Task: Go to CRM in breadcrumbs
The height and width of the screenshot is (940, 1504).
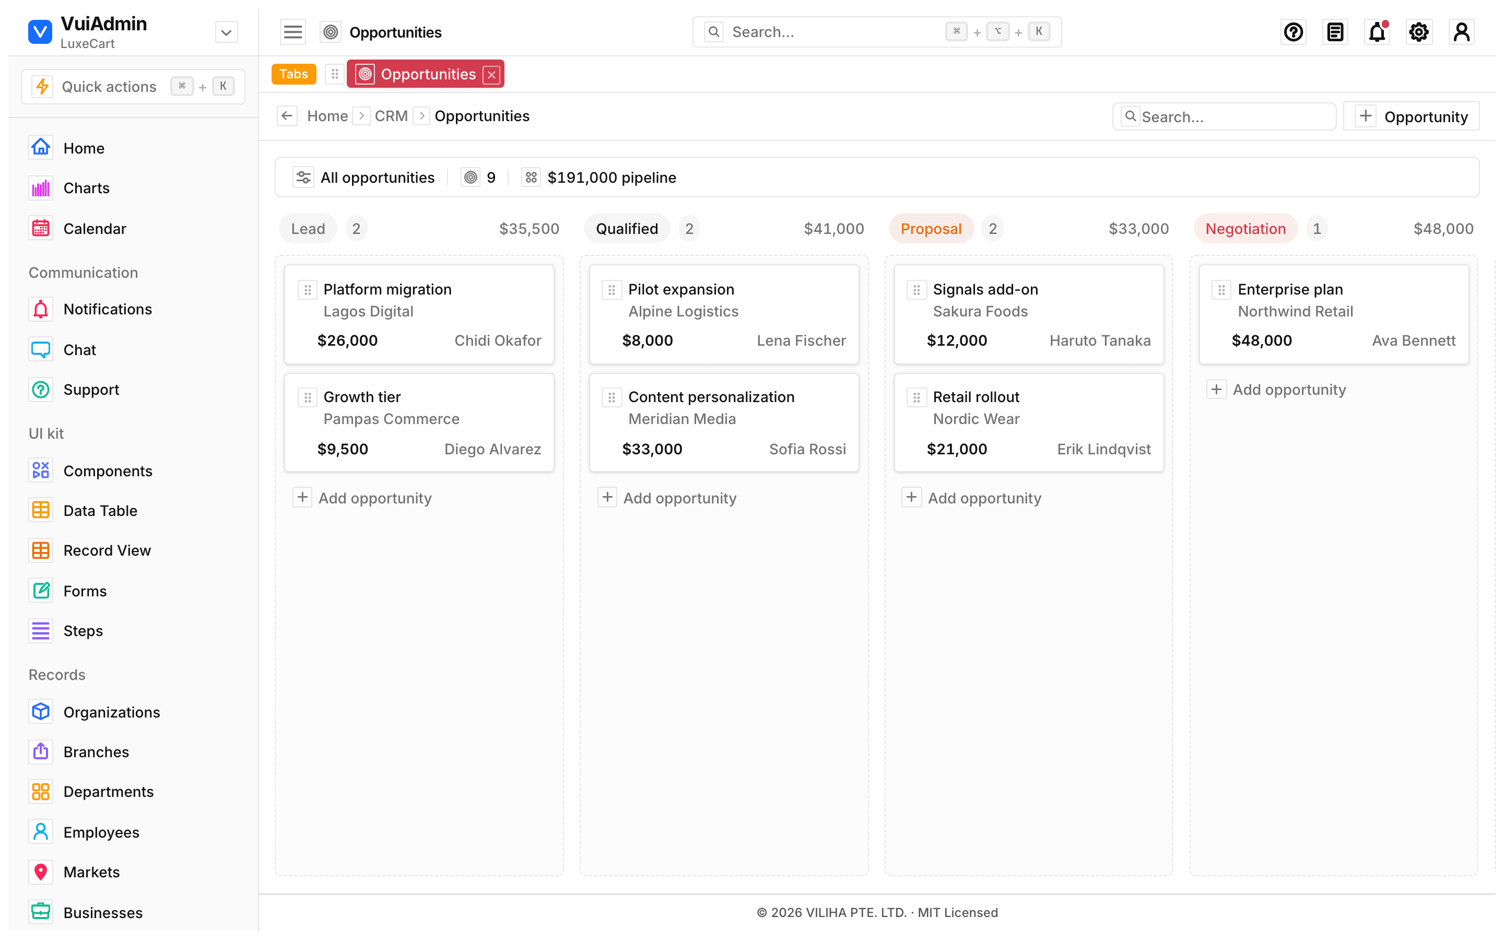Action: click(x=391, y=115)
